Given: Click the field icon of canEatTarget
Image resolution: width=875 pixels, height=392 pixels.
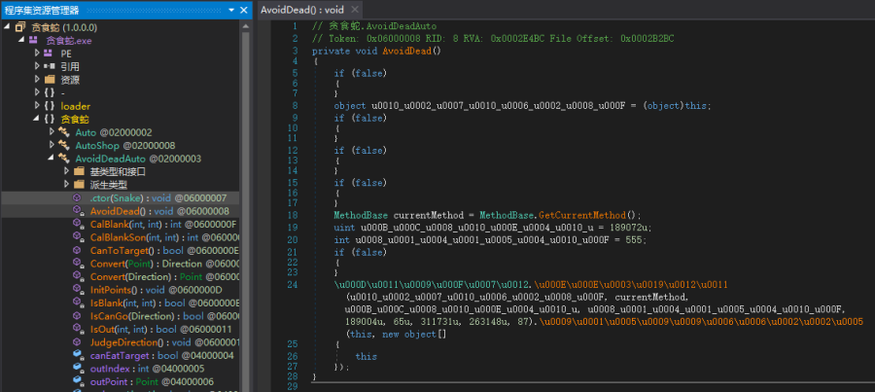Looking at the screenshot, I should (x=78, y=355).
